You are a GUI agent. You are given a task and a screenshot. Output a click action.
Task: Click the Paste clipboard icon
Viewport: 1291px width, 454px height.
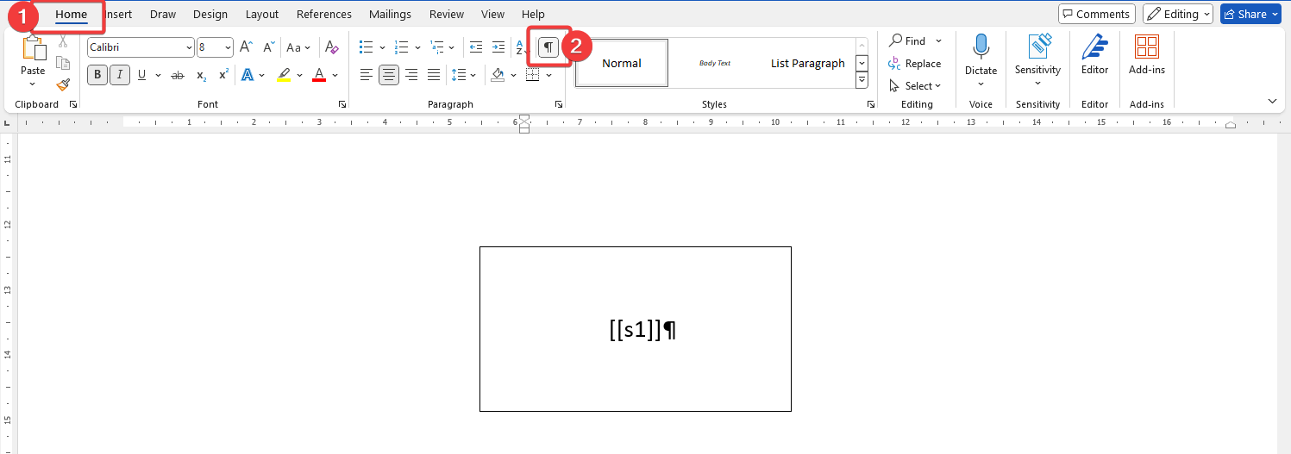pos(33,47)
